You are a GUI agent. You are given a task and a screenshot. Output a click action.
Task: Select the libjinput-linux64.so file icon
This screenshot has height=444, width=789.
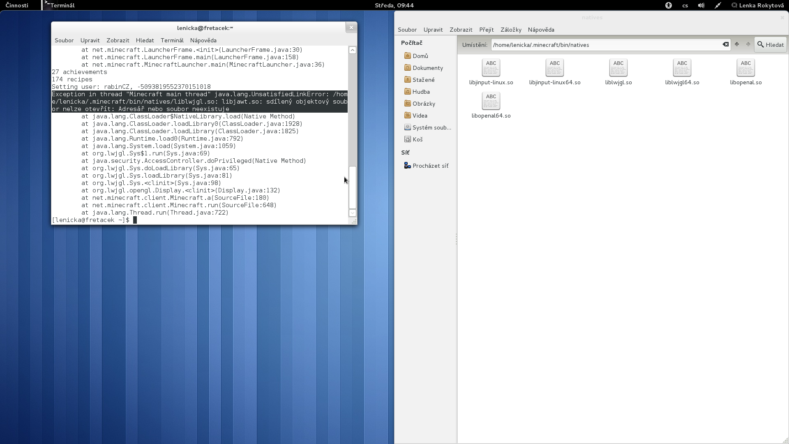click(554, 67)
